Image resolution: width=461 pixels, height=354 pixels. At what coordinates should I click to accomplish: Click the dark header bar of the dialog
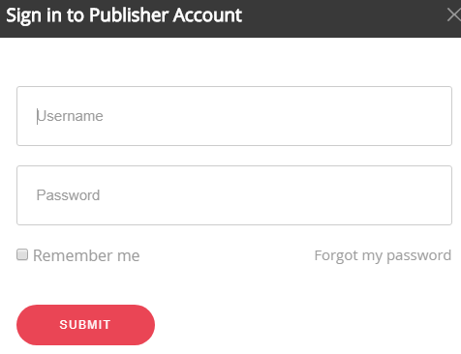coord(230,18)
